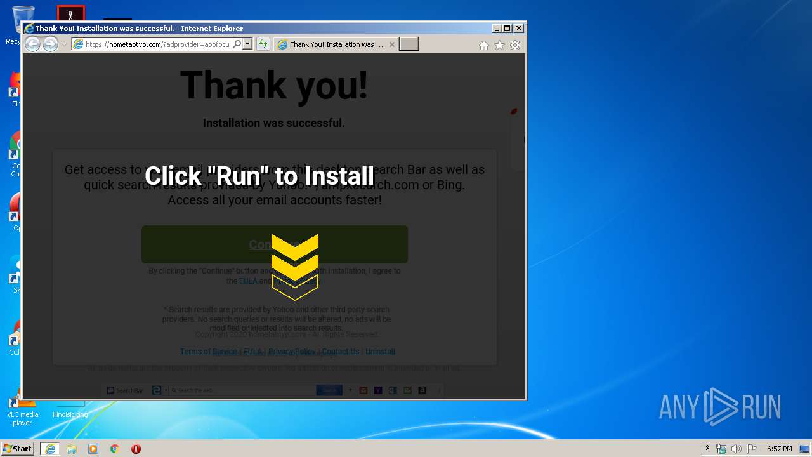This screenshot has height=457, width=812.
Task: Click the dimmed green Continue button
Action: [x=275, y=244]
